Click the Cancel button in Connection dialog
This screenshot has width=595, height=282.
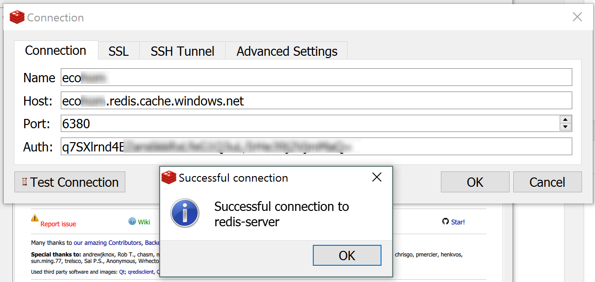[x=547, y=182]
